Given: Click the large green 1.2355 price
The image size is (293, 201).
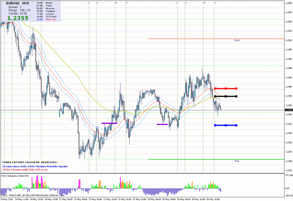Looking at the screenshot, I should coord(18,18).
